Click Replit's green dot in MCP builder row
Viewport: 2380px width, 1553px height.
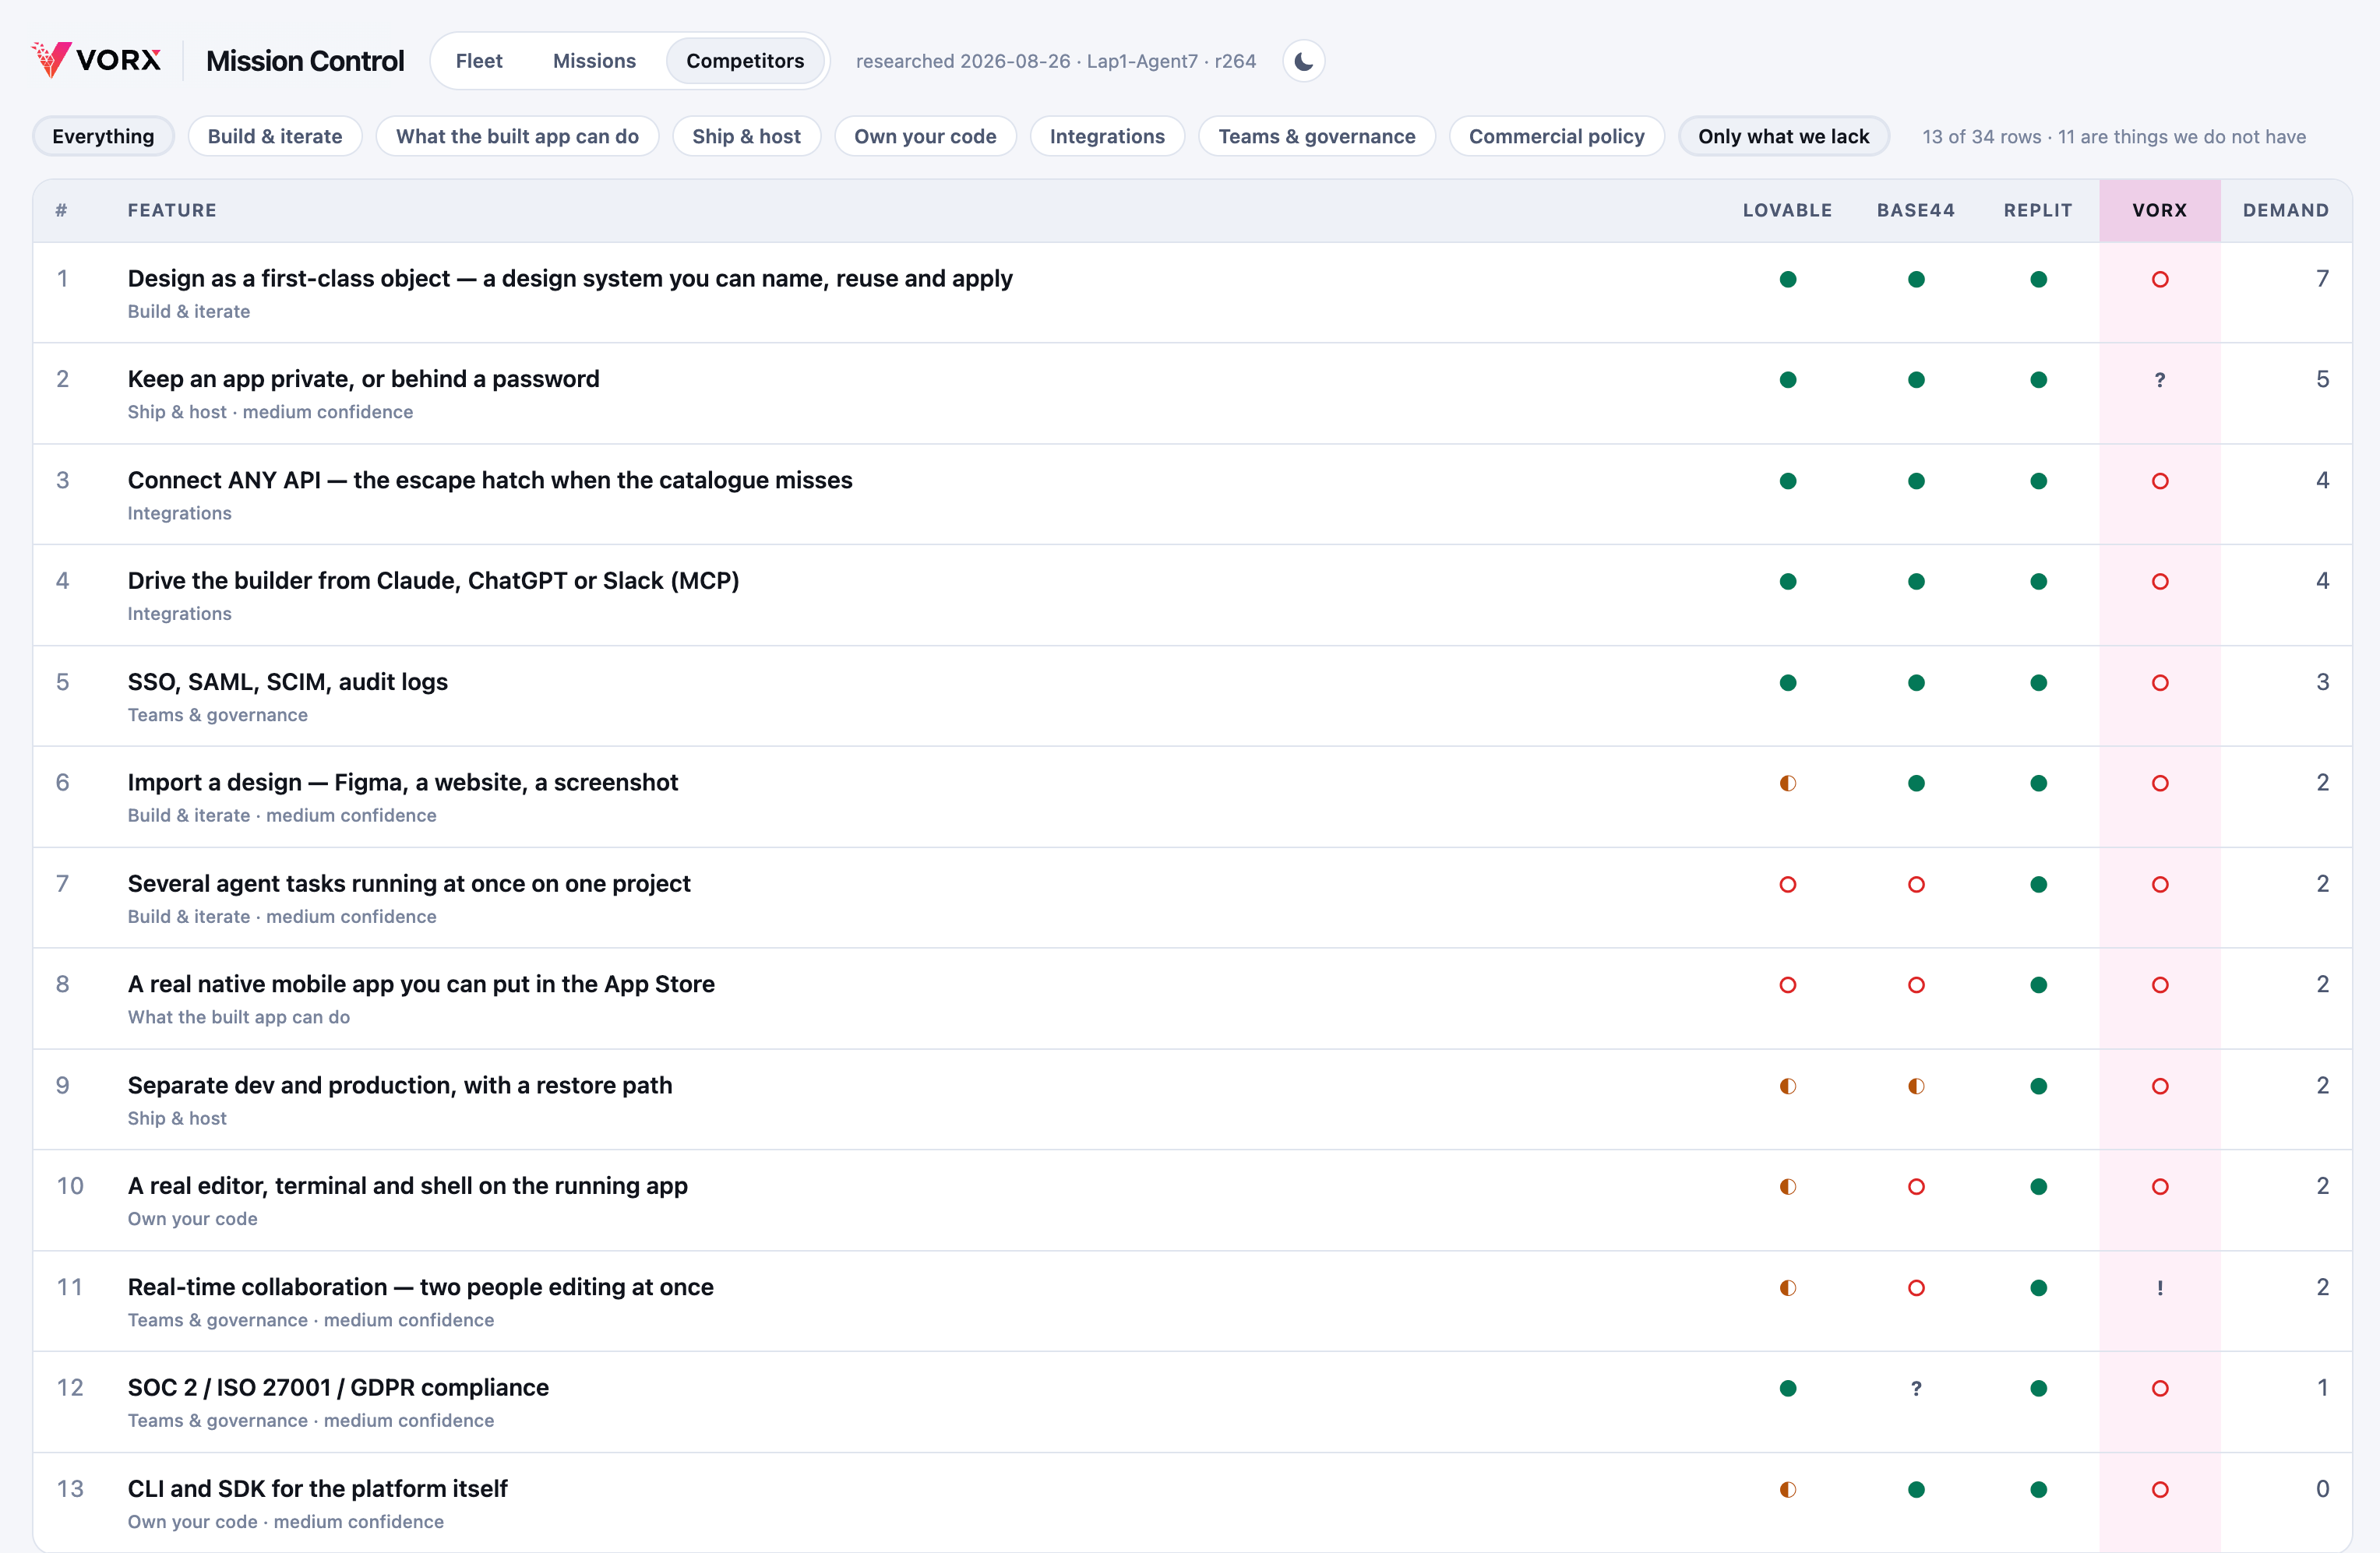pyautogui.click(x=2038, y=581)
